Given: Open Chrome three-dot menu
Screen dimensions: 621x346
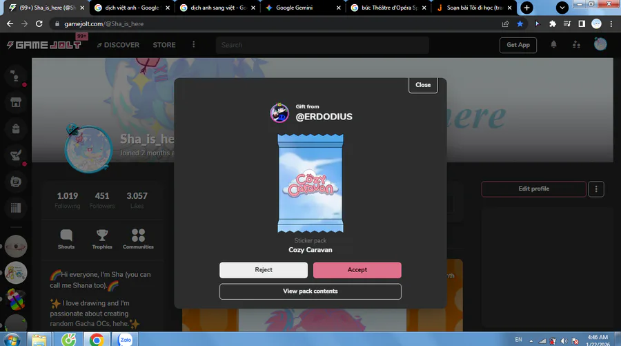Looking at the screenshot, I should click(611, 23).
